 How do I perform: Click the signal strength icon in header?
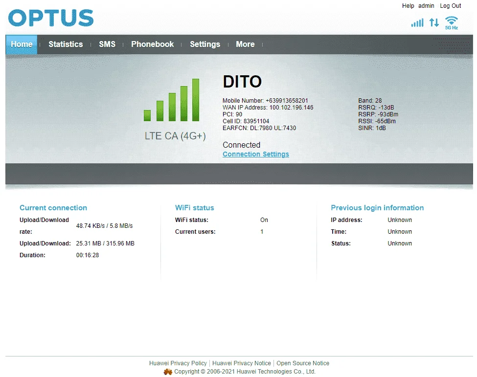pyautogui.click(x=417, y=23)
